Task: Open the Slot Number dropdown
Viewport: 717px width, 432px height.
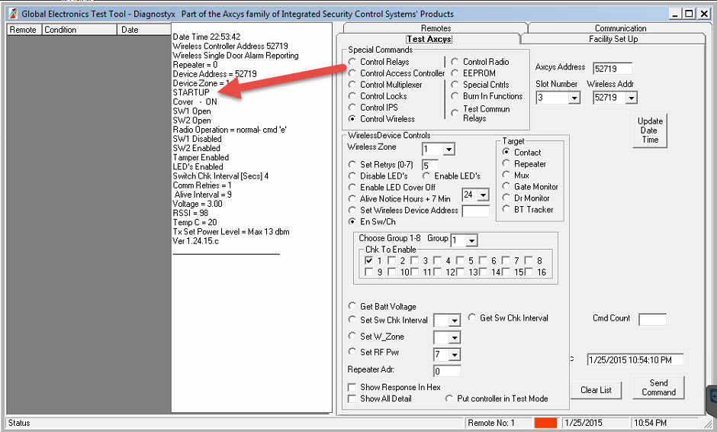Action: [x=574, y=98]
